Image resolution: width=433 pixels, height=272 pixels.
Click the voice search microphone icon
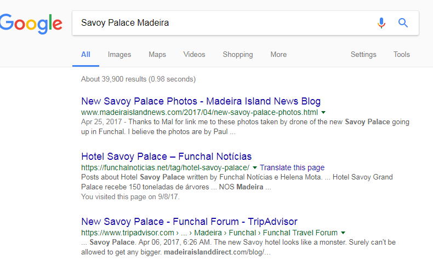coord(381,23)
